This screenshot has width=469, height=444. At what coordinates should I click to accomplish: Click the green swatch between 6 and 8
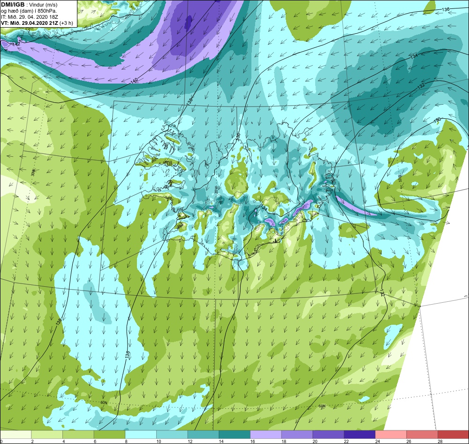click(109, 434)
